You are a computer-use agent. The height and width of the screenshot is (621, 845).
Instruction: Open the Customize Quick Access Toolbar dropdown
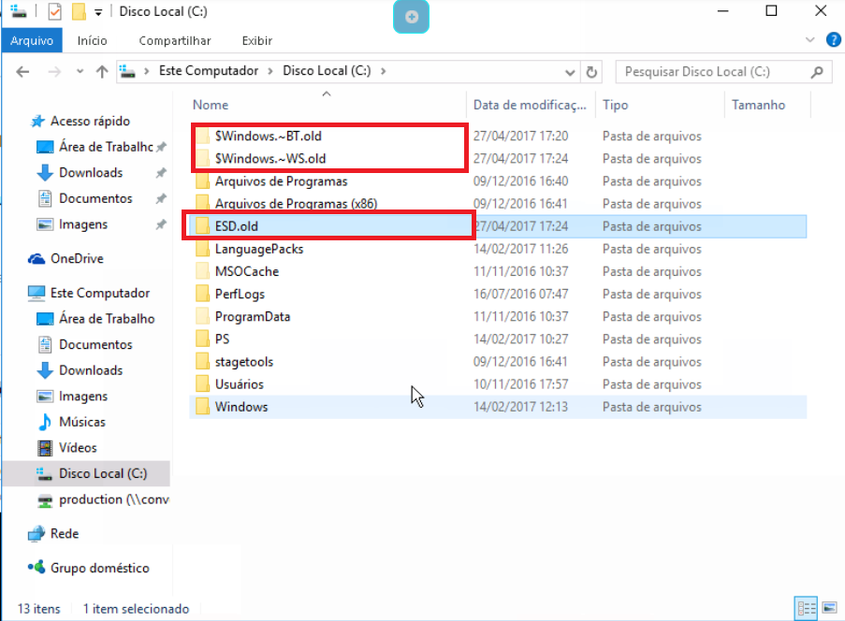pyautogui.click(x=98, y=12)
